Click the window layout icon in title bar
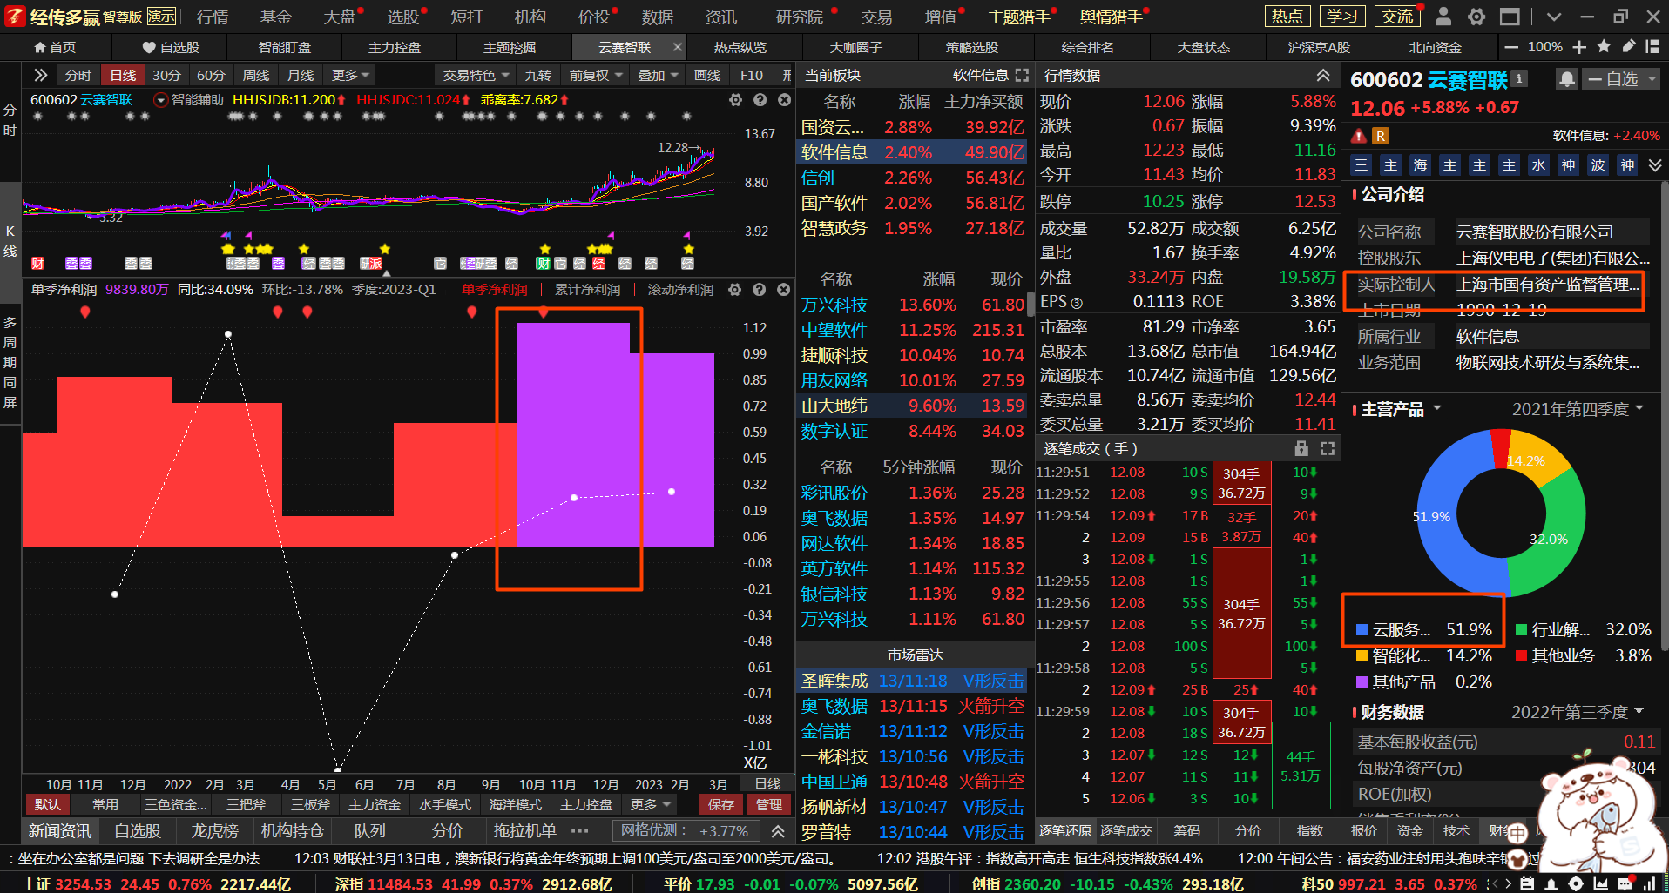The height and width of the screenshot is (893, 1669). pos(1510,17)
